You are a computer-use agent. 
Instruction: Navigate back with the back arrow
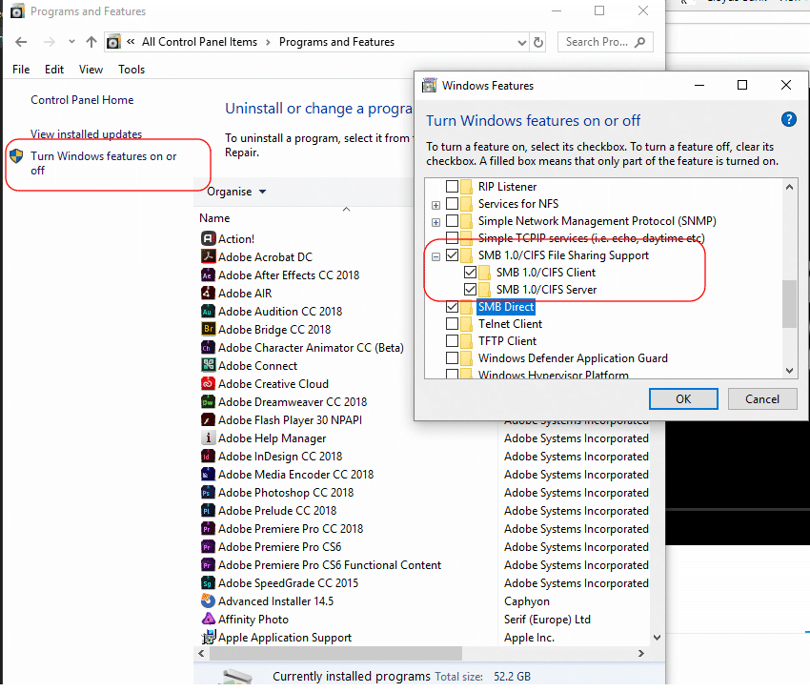tap(21, 42)
